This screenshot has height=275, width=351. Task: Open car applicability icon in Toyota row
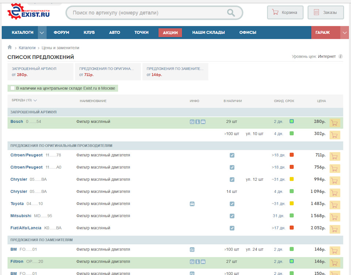[192, 204]
